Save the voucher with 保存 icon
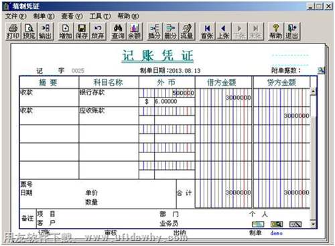Screen dimensions: 335x246 click(82, 31)
